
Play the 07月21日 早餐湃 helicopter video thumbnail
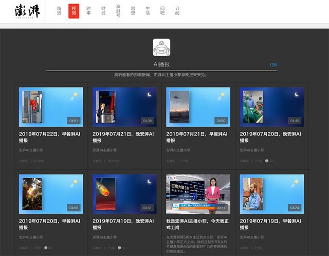pyautogui.click(x=198, y=107)
